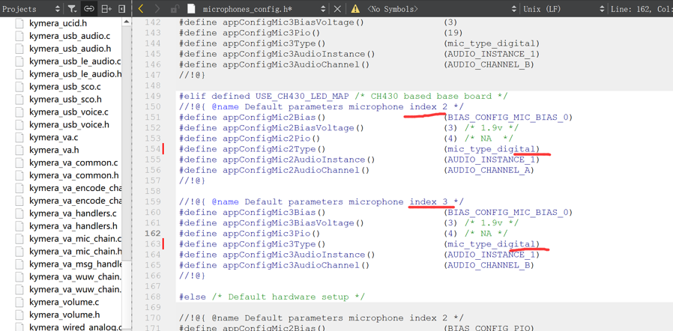This screenshot has width=673, height=331.
Task: Open kymera_volume.h file
Action: [64, 315]
